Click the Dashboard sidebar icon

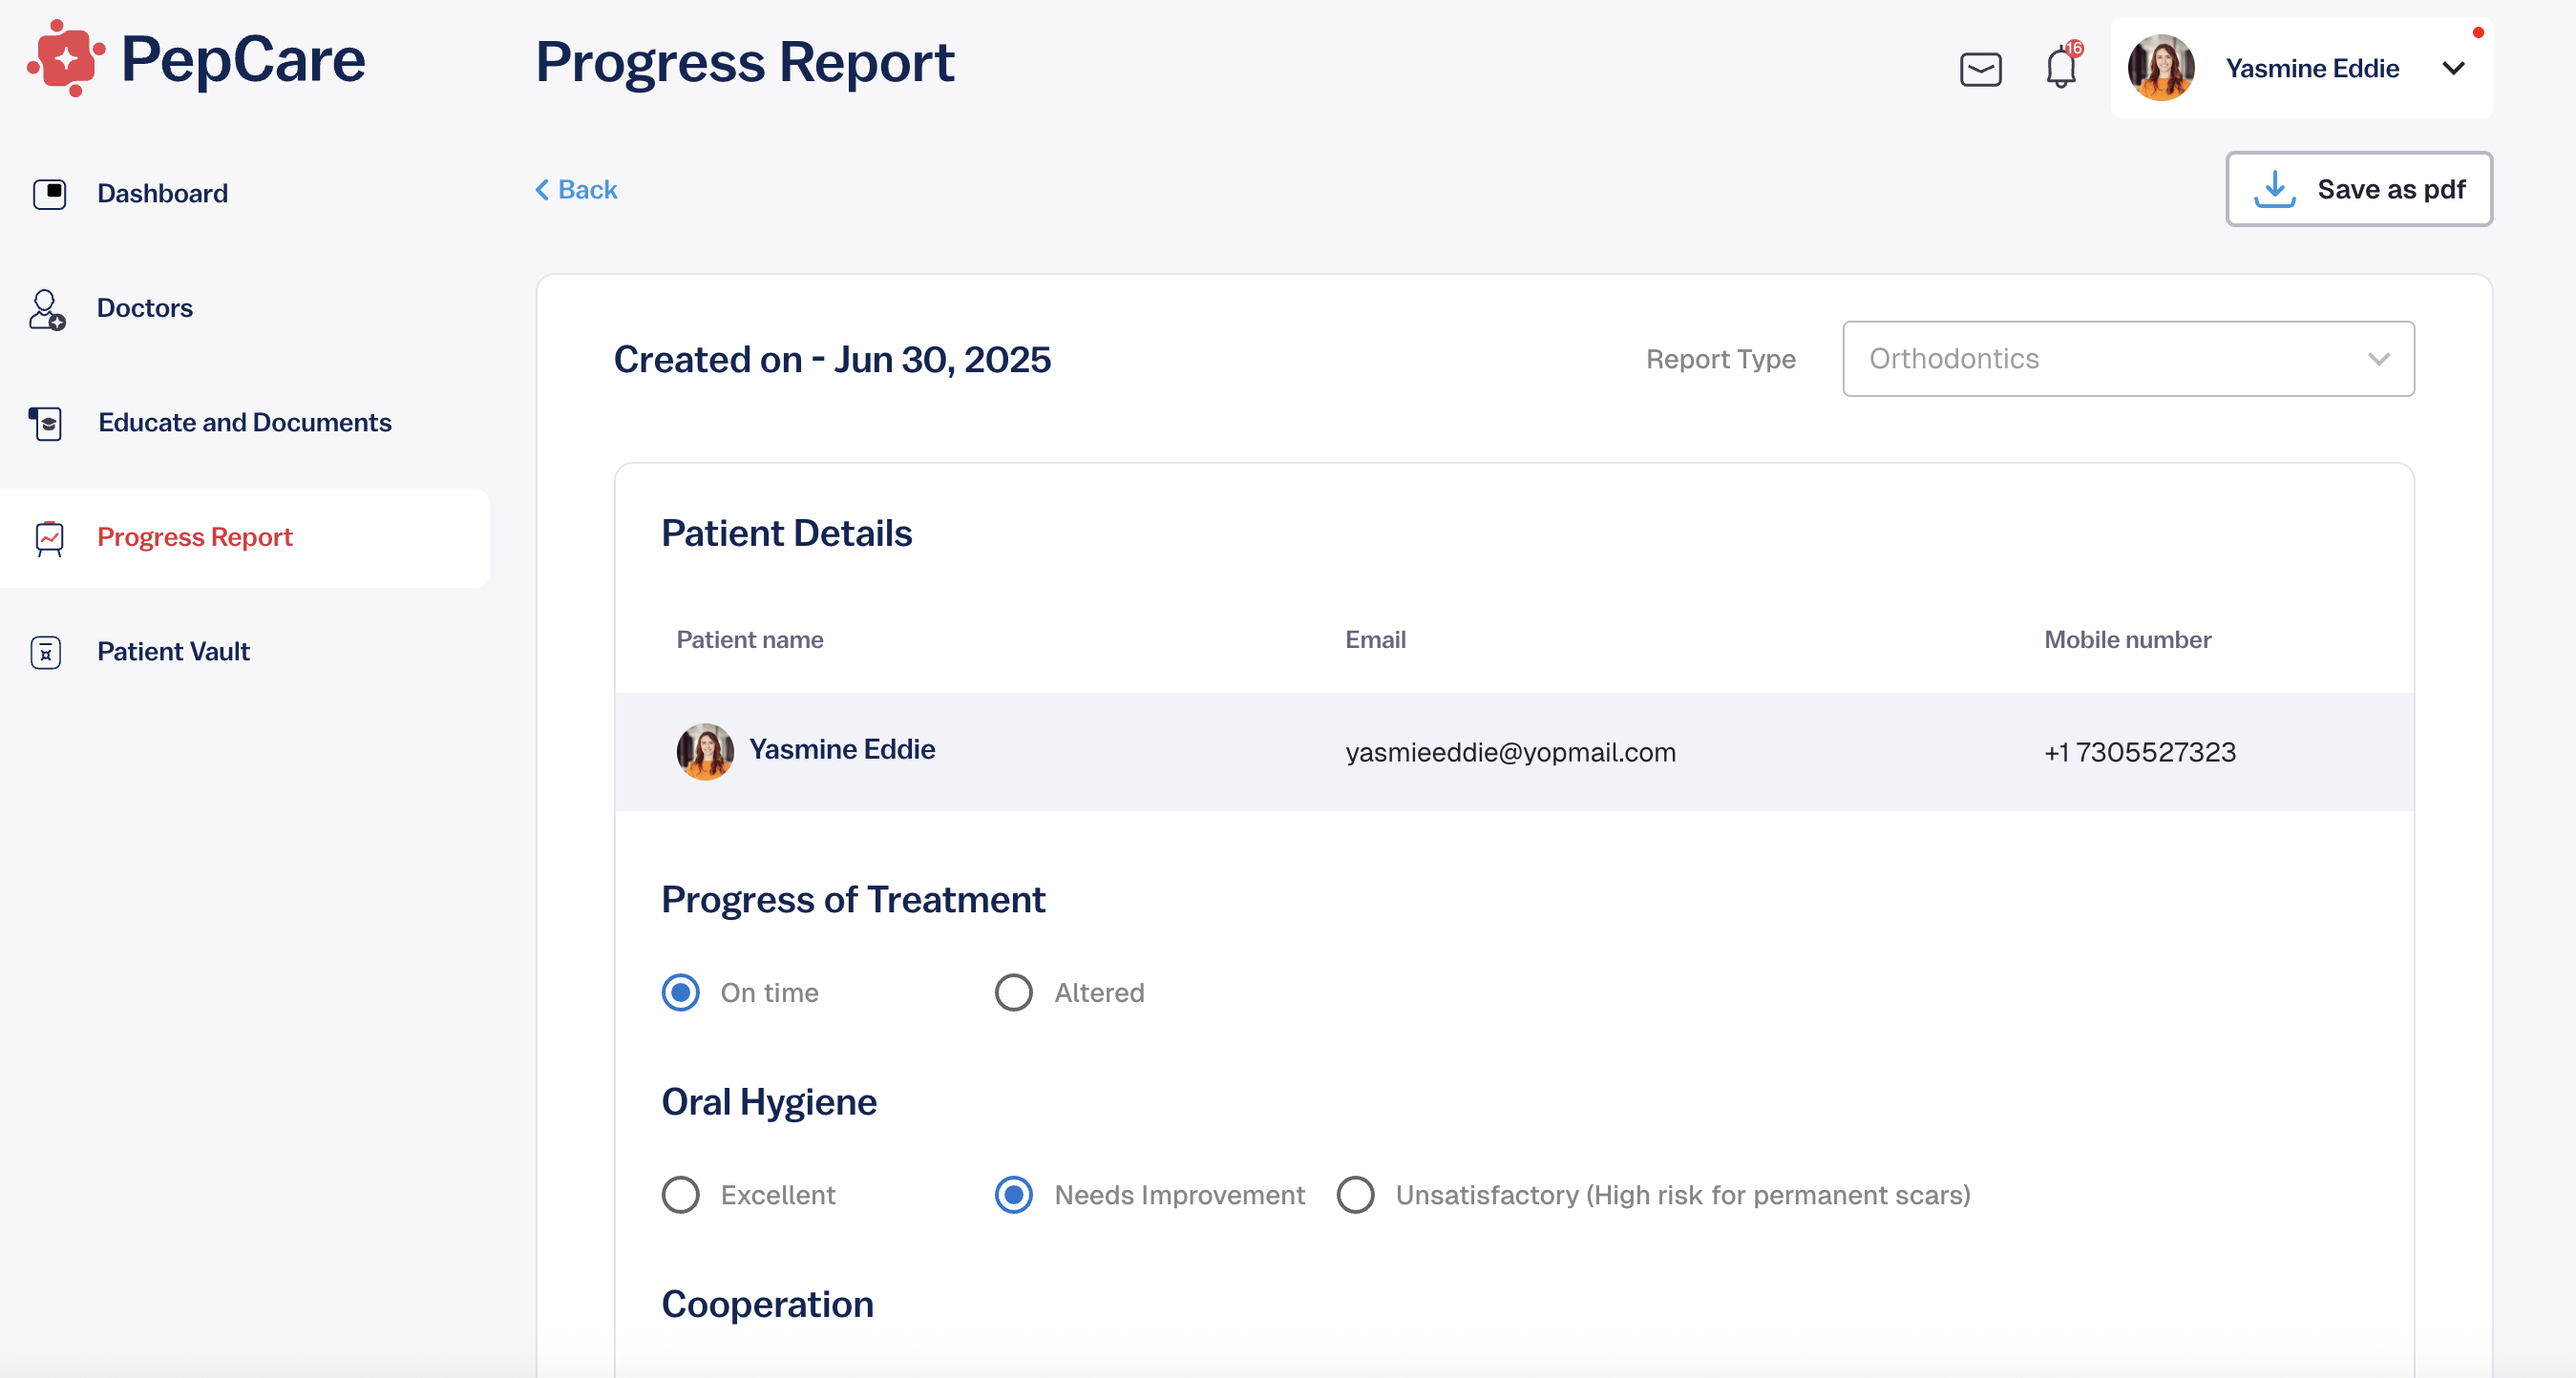pyautogui.click(x=49, y=194)
